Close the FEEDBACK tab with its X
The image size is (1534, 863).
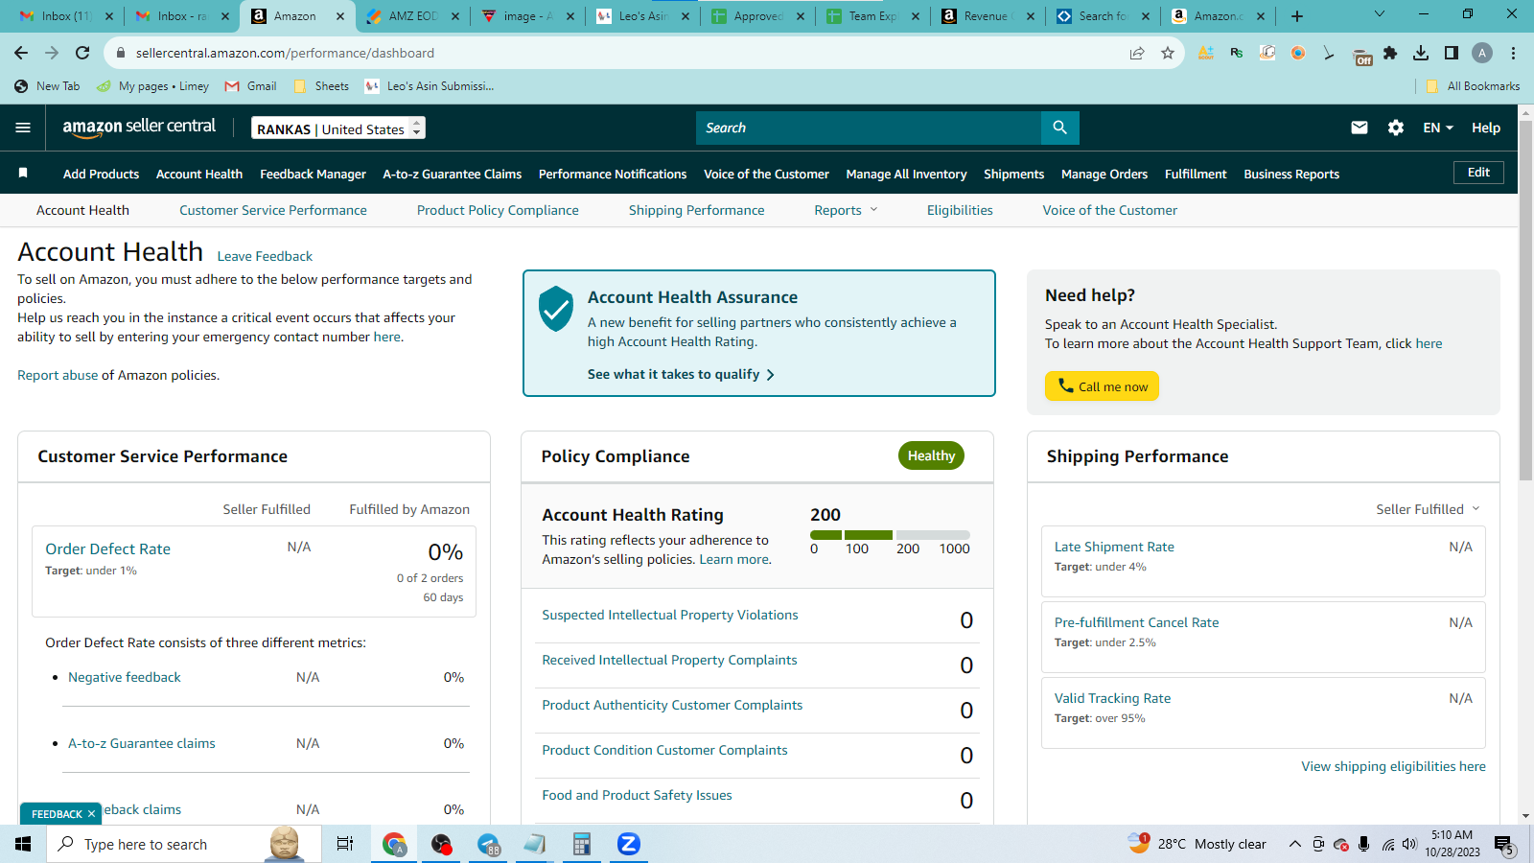[92, 814]
